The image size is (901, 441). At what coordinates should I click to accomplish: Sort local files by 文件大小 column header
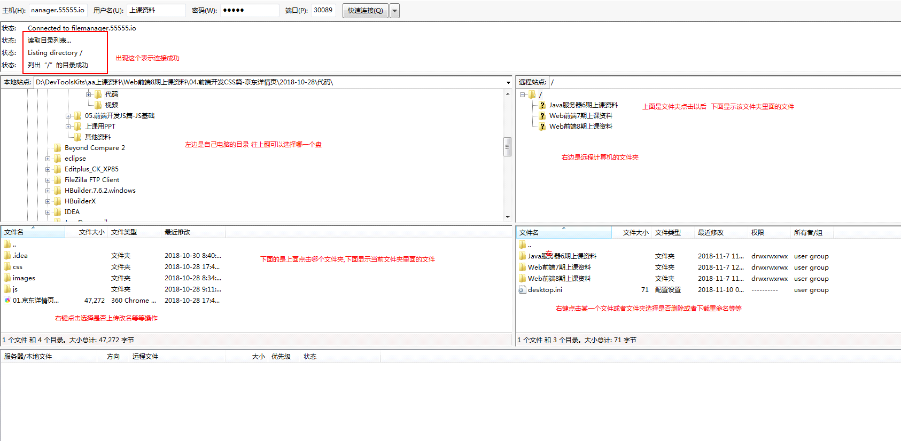pos(87,232)
